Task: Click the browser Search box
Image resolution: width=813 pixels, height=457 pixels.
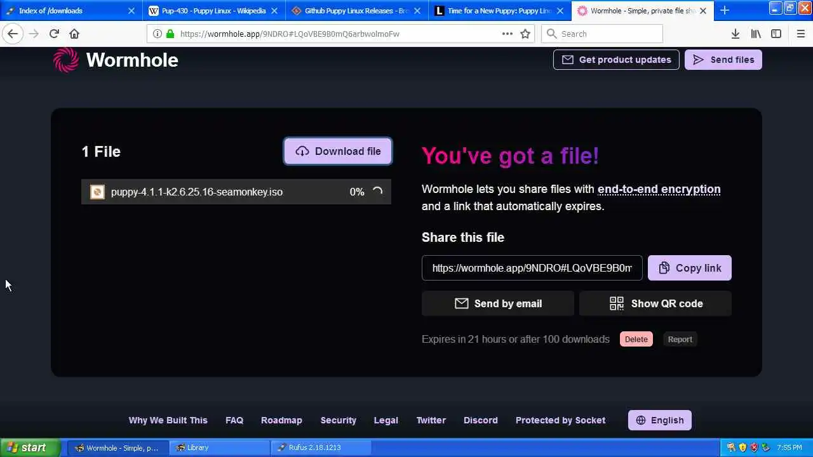Action: (x=602, y=34)
